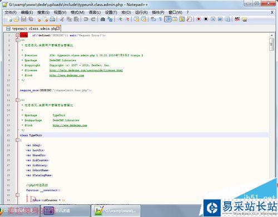Start macro recording with red dot
This screenshot has height=217, width=278.
click(x=198, y=19)
